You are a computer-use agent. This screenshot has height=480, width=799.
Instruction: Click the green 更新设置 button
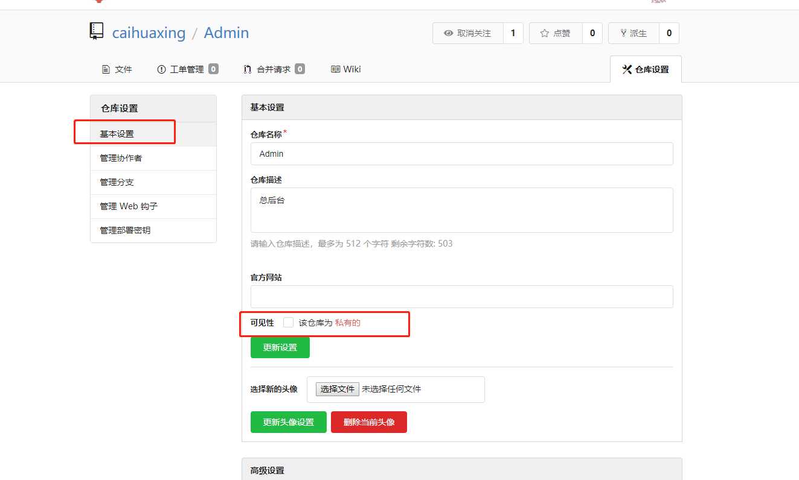click(x=280, y=347)
